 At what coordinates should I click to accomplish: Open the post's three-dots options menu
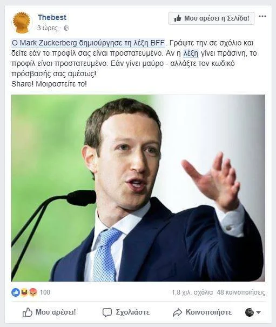(x=262, y=16)
